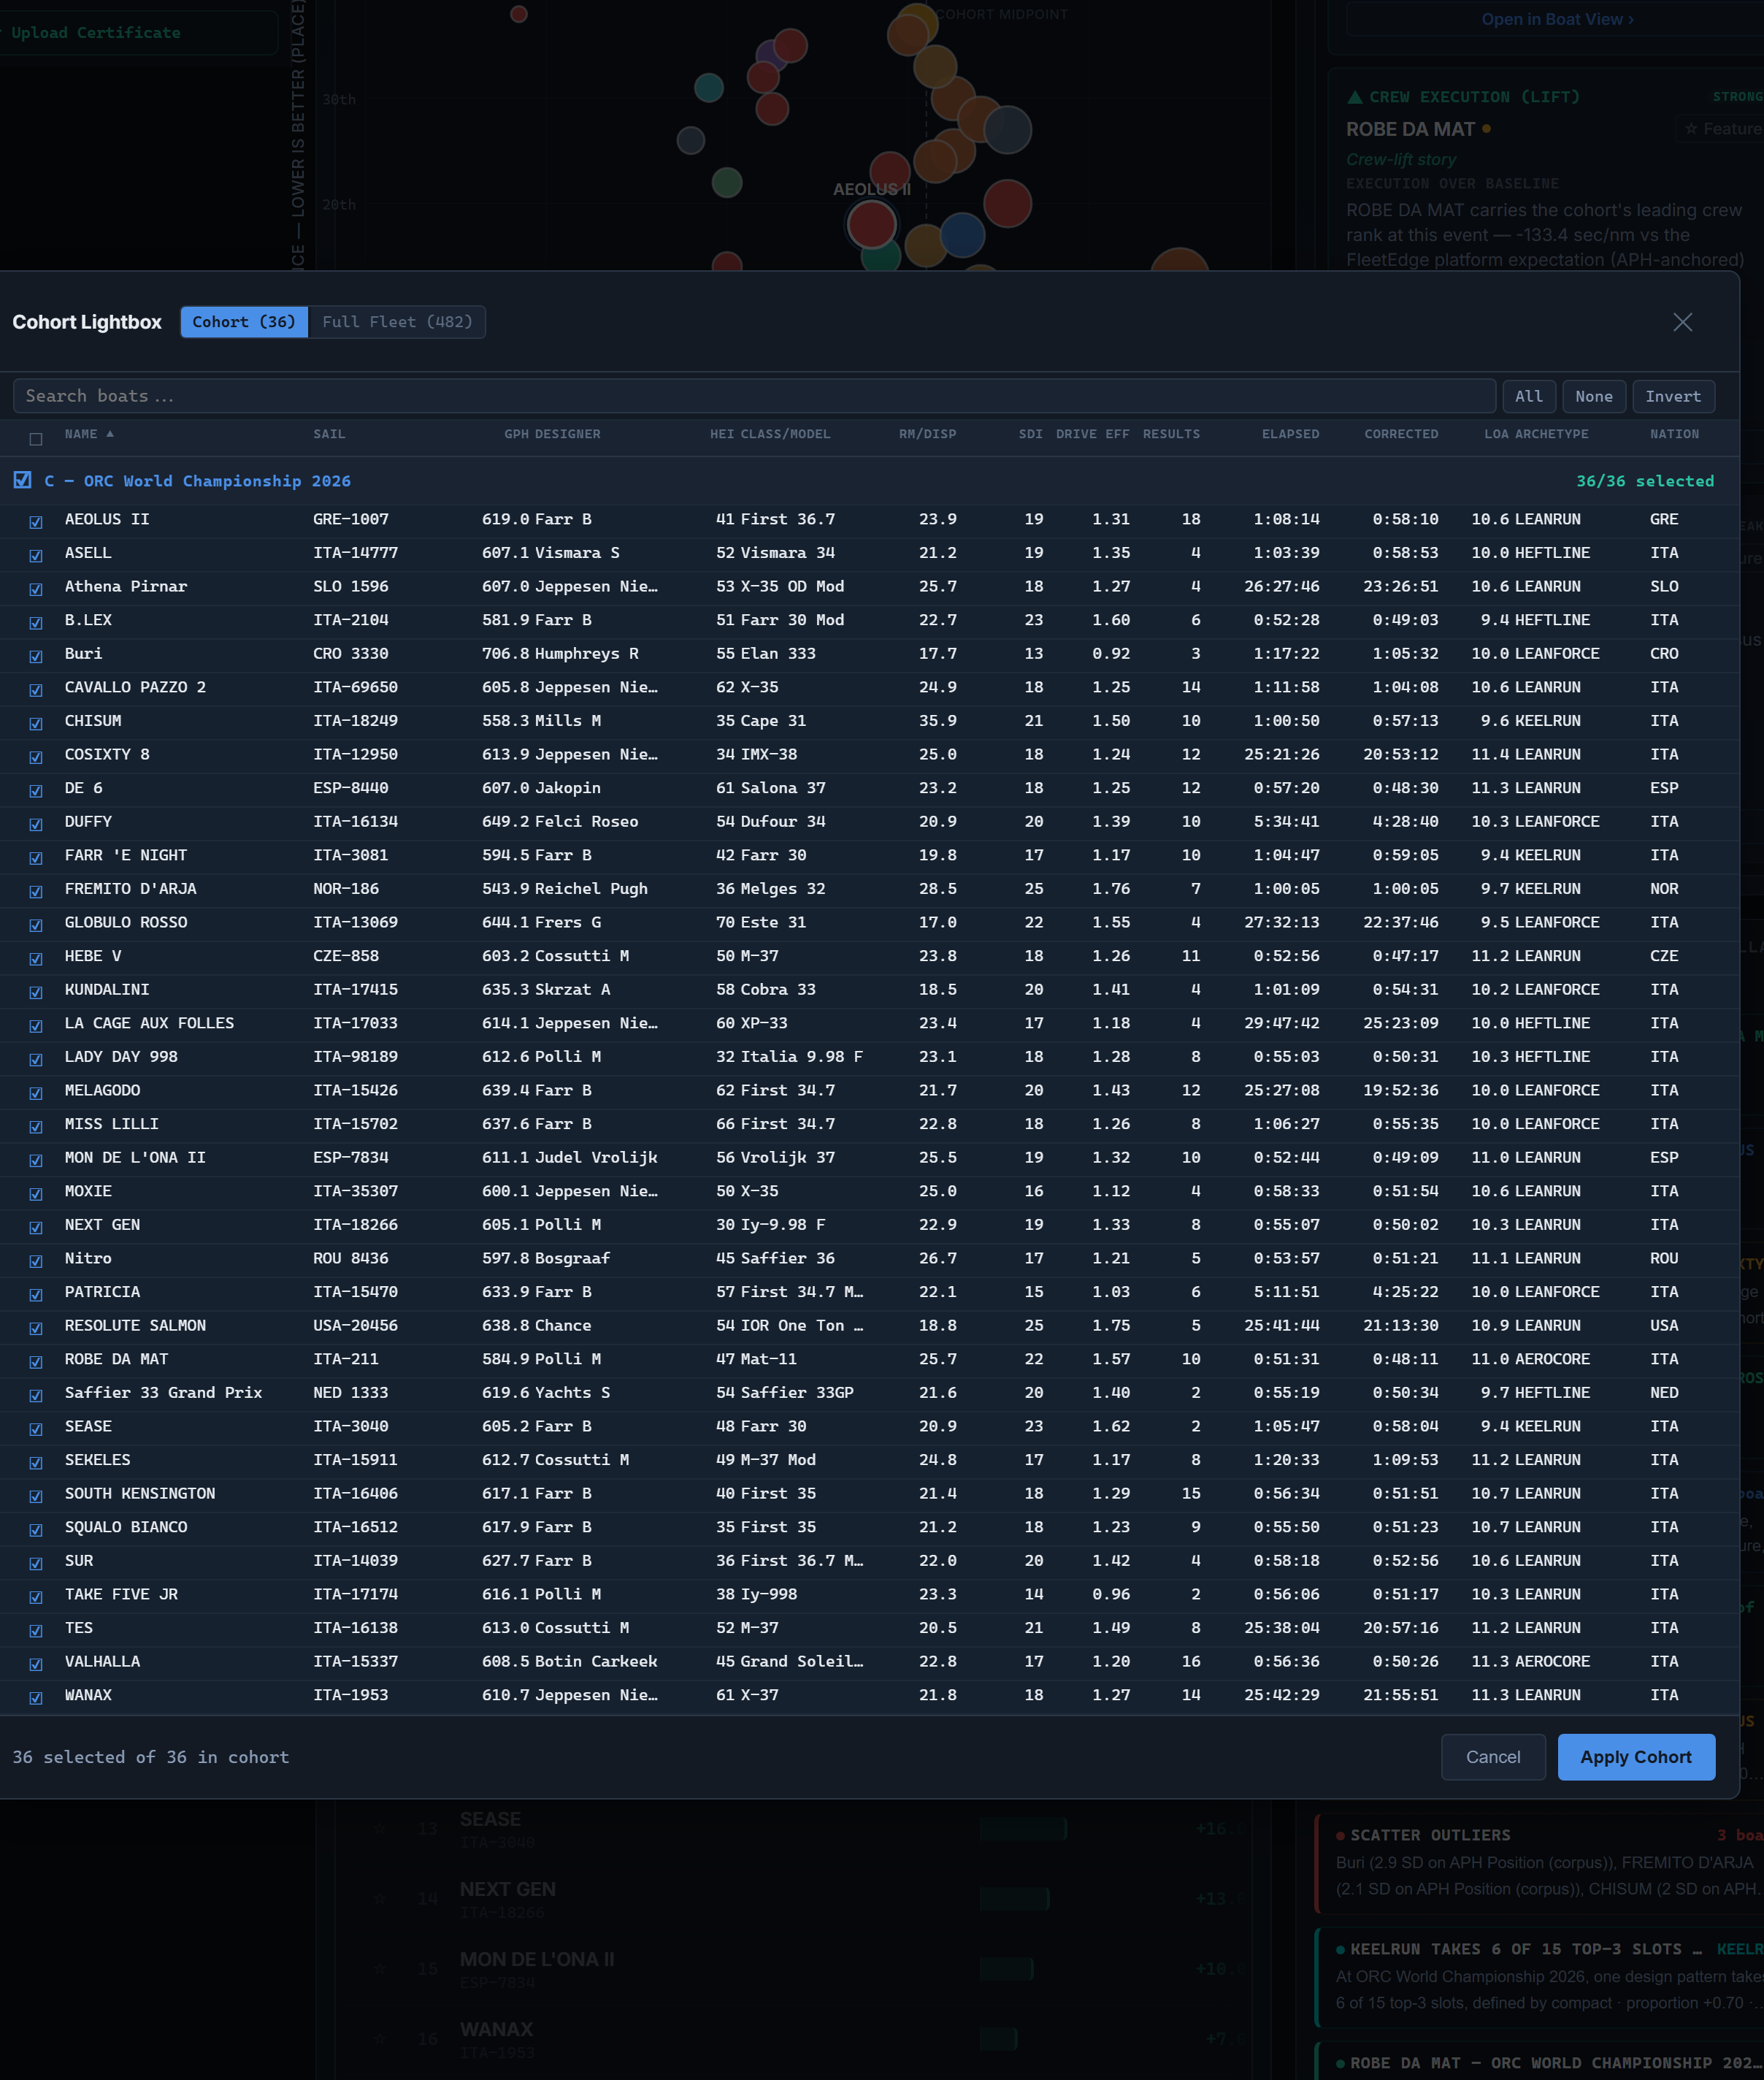The height and width of the screenshot is (2080, 1764).
Task: Click the SCATTER OUTLIERS card in background
Action: pyautogui.click(x=1540, y=1862)
